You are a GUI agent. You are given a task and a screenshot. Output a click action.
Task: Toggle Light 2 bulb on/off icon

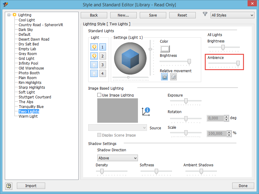(x=94, y=56)
